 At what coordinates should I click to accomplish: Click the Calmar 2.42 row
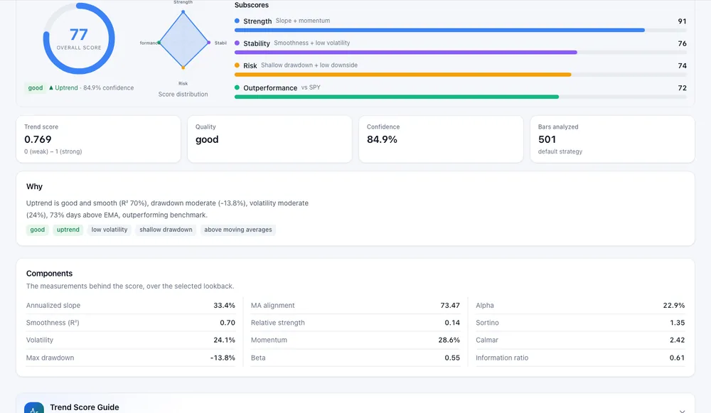pyautogui.click(x=580, y=340)
